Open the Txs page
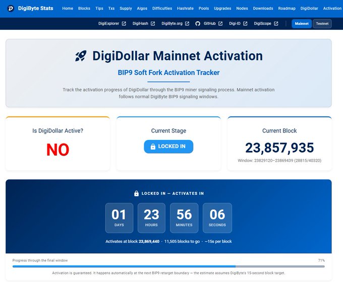 (x=111, y=9)
